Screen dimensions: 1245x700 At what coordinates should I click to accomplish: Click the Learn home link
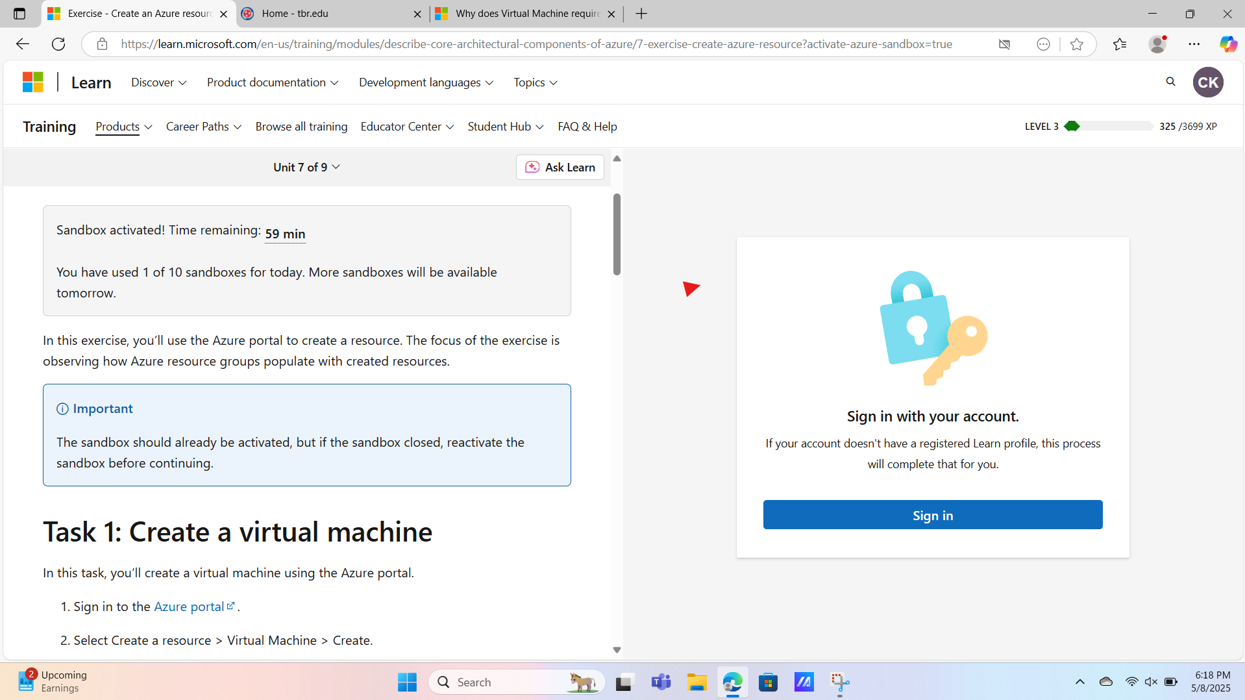pyautogui.click(x=92, y=82)
